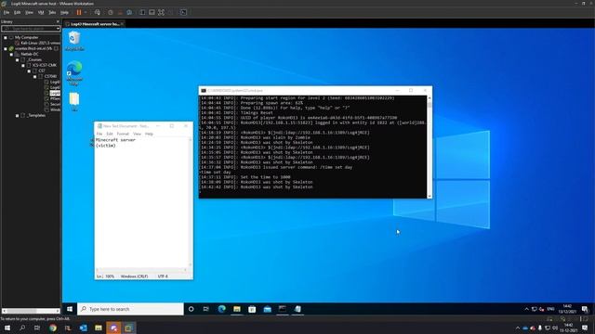Open the Recycle Bin desktop icon

(x=74, y=41)
